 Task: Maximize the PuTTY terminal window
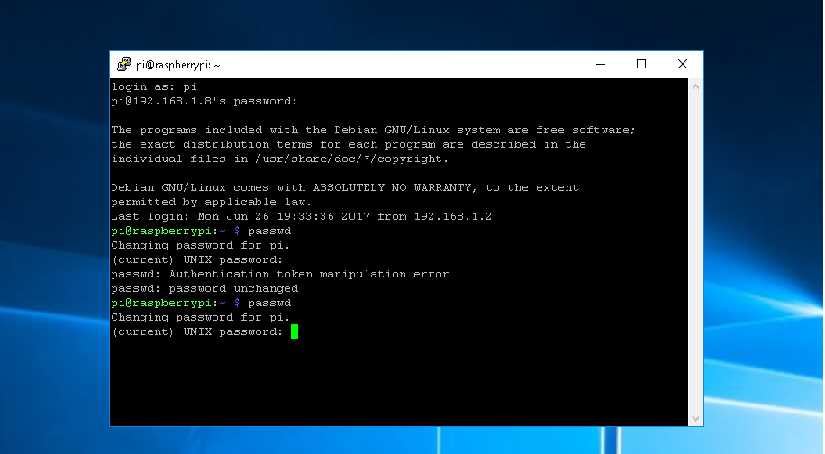click(x=641, y=64)
